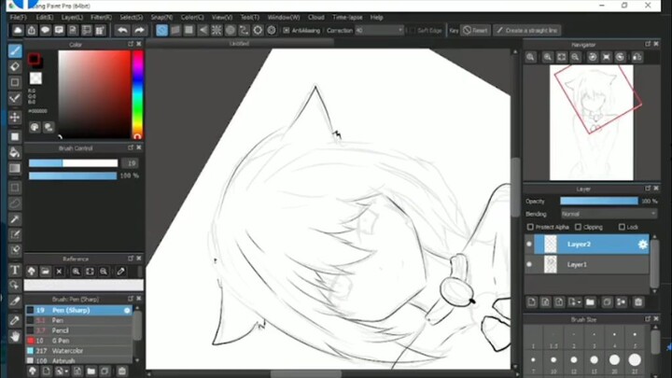
Task: Hide Layer1 using its visibility dot
Action: [x=530, y=265]
